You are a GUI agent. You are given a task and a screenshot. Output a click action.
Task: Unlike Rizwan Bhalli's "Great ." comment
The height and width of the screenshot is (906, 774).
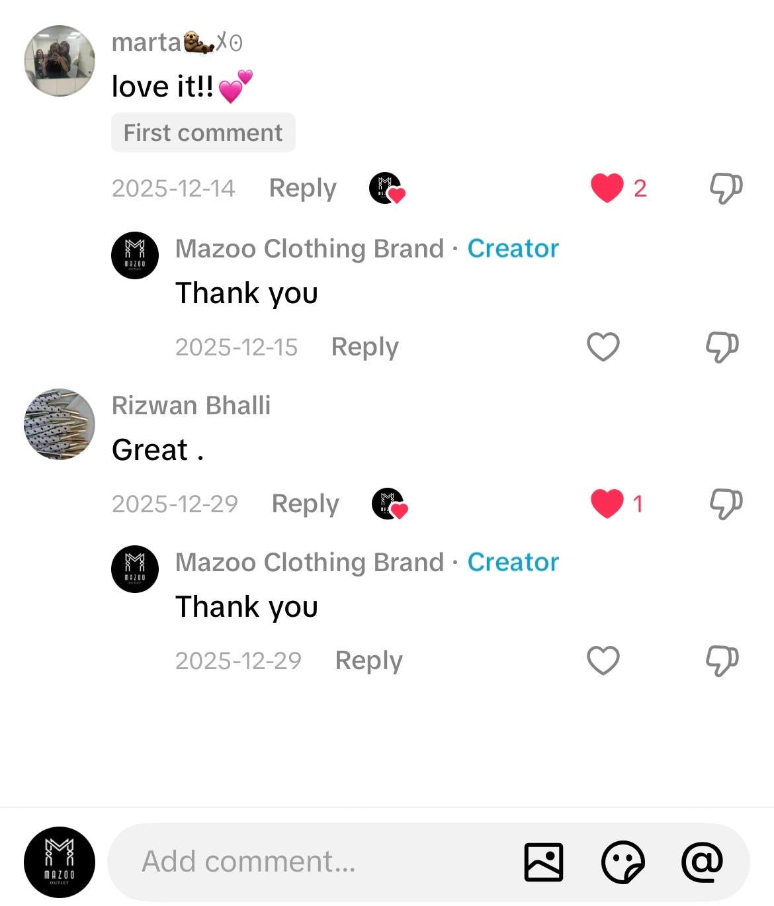607,504
